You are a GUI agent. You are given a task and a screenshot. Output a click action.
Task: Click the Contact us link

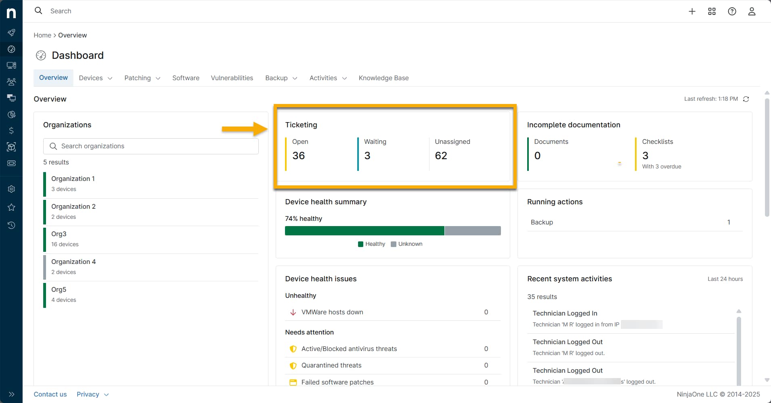click(x=50, y=395)
